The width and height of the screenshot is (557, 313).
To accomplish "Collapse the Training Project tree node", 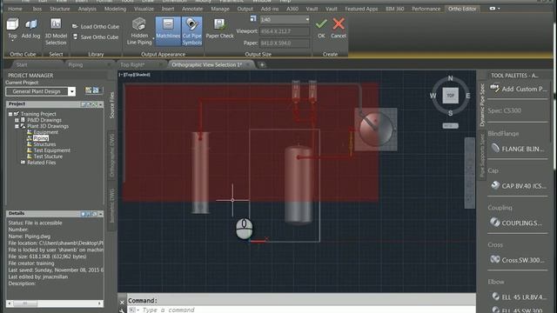I will pyautogui.click(x=10, y=114).
